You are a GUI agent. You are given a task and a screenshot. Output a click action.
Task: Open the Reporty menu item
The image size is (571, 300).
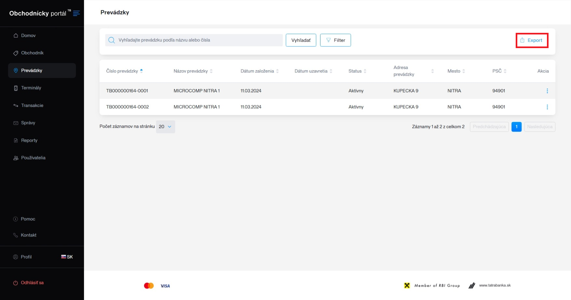point(29,140)
